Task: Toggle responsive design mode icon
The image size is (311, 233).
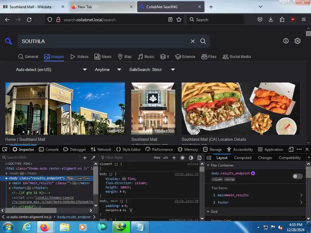Action: click(291, 149)
